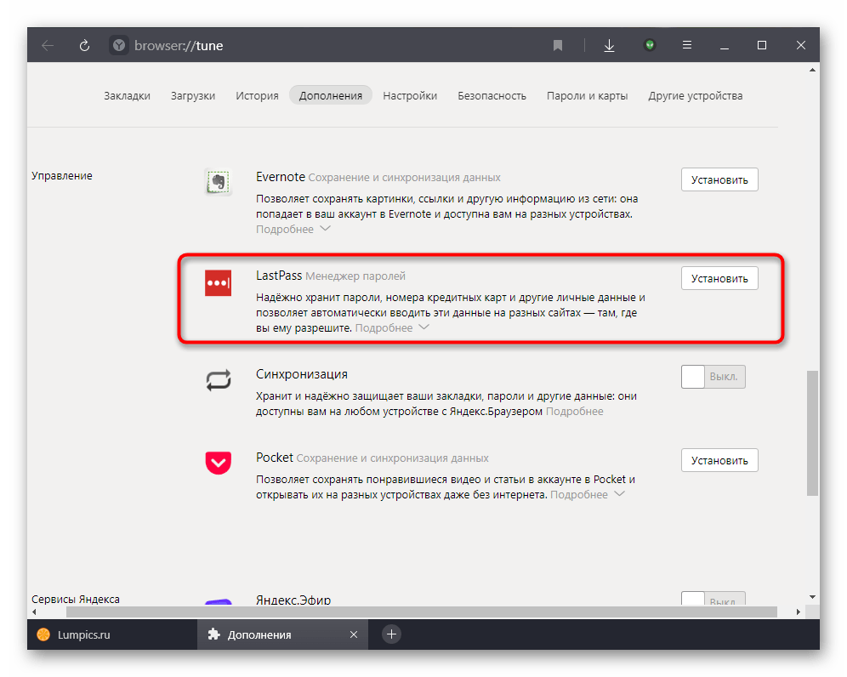Click the Pocket extension title
Screen dimensions: 847x677
coord(275,458)
